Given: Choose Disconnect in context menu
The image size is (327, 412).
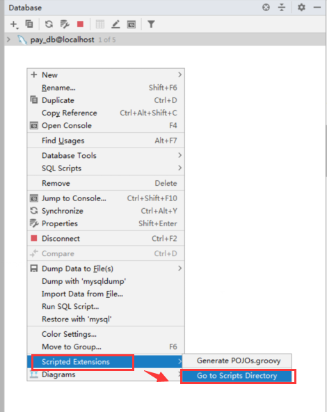Looking at the screenshot, I should 106,238.
